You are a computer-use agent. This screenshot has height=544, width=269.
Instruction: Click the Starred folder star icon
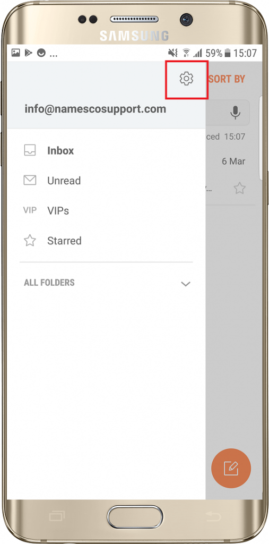[30, 241]
